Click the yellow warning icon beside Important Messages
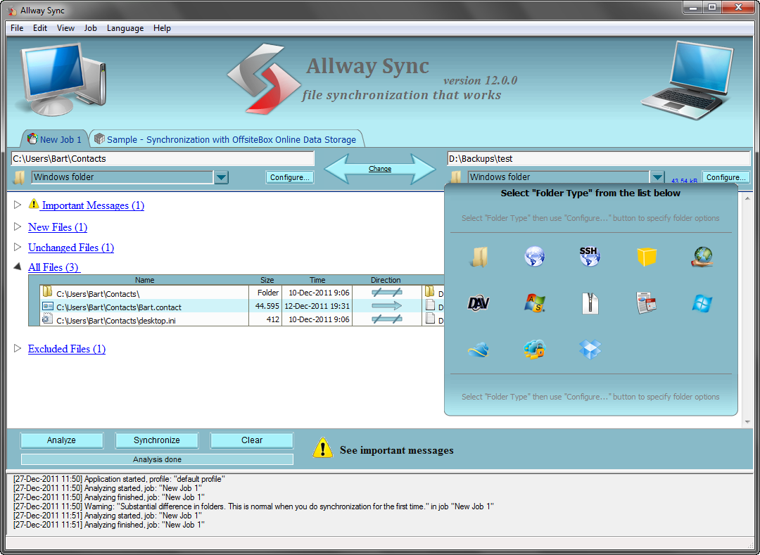The image size is (760, 555). pos(34,204)
